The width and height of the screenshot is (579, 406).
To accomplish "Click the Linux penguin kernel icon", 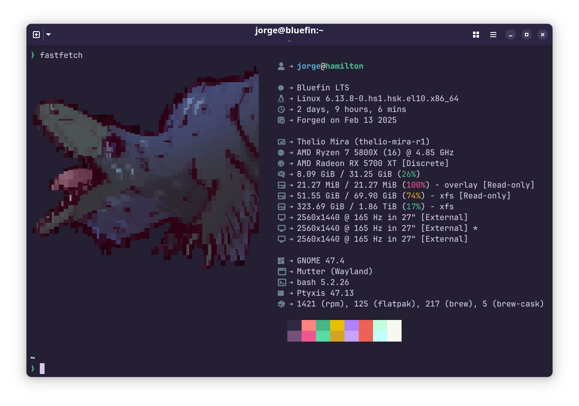I will (281, 99).
